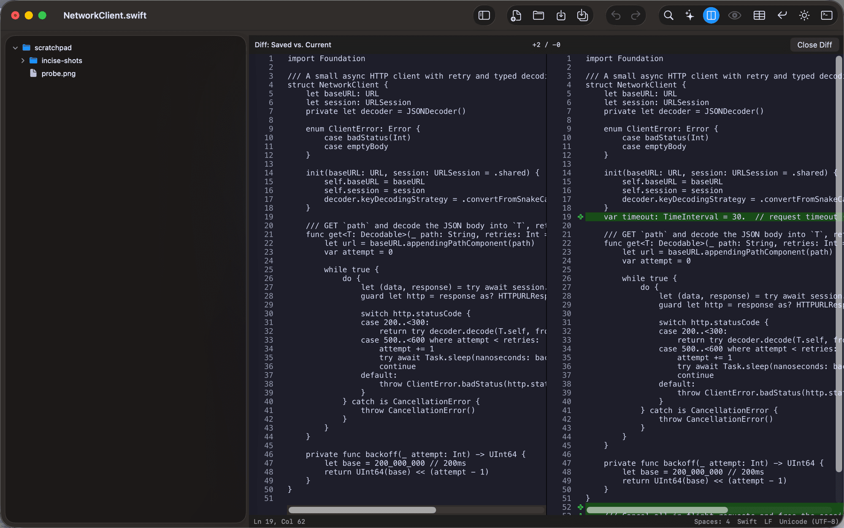Screen dimensions: 844x528
Task: Click the green plus marker on line 19
Action: (581, 217)
